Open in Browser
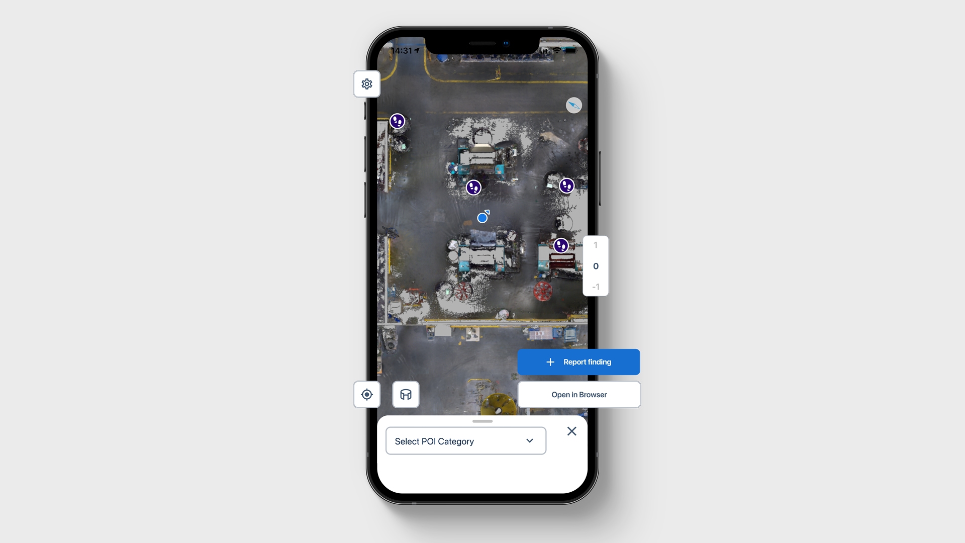This screenshot has height=543, width=965. (x=580, y=395)
